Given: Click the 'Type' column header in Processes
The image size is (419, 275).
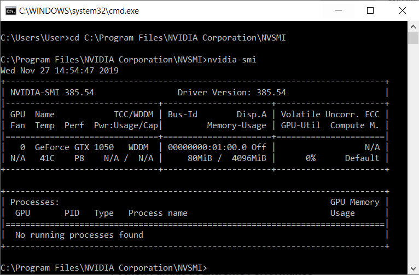Looking at the screenshot, I should tap(104, 213).
